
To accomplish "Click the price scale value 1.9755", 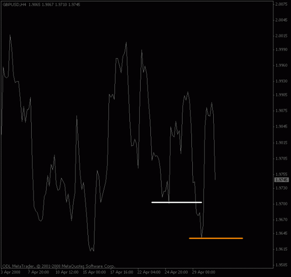I will (x=281, y=174).
